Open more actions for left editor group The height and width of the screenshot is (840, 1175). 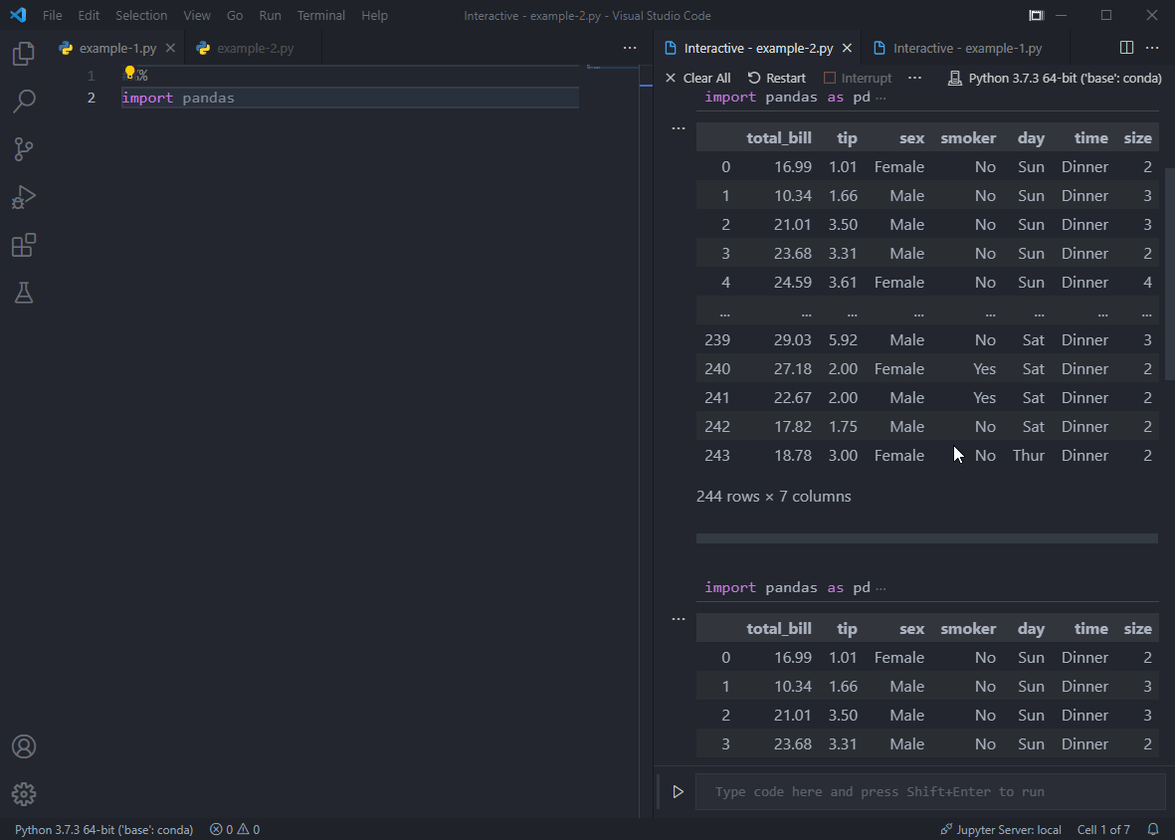tap(630, 47)
